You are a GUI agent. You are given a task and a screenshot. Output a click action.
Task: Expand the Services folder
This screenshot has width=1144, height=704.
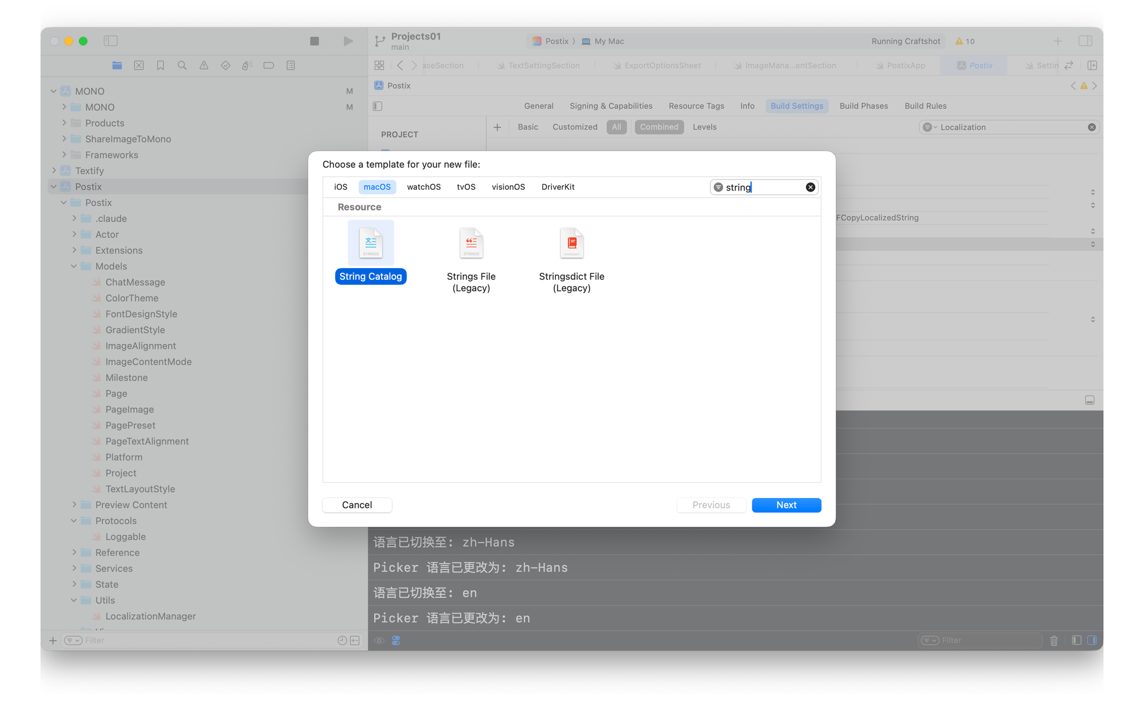click(x=74, y=568)
